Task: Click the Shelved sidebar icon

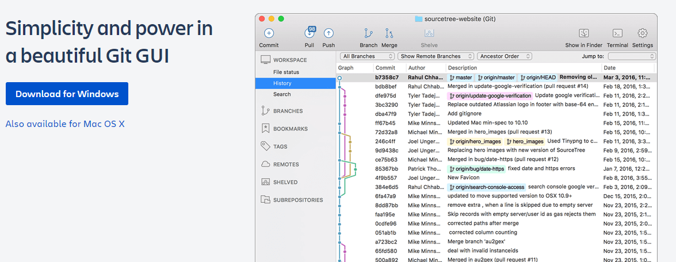Action: [x=266, y=182]
